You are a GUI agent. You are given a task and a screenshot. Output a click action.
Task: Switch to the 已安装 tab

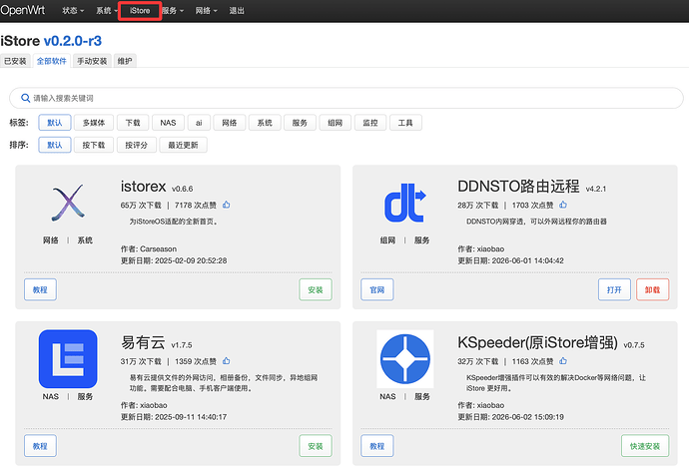[x=15, y=61]
